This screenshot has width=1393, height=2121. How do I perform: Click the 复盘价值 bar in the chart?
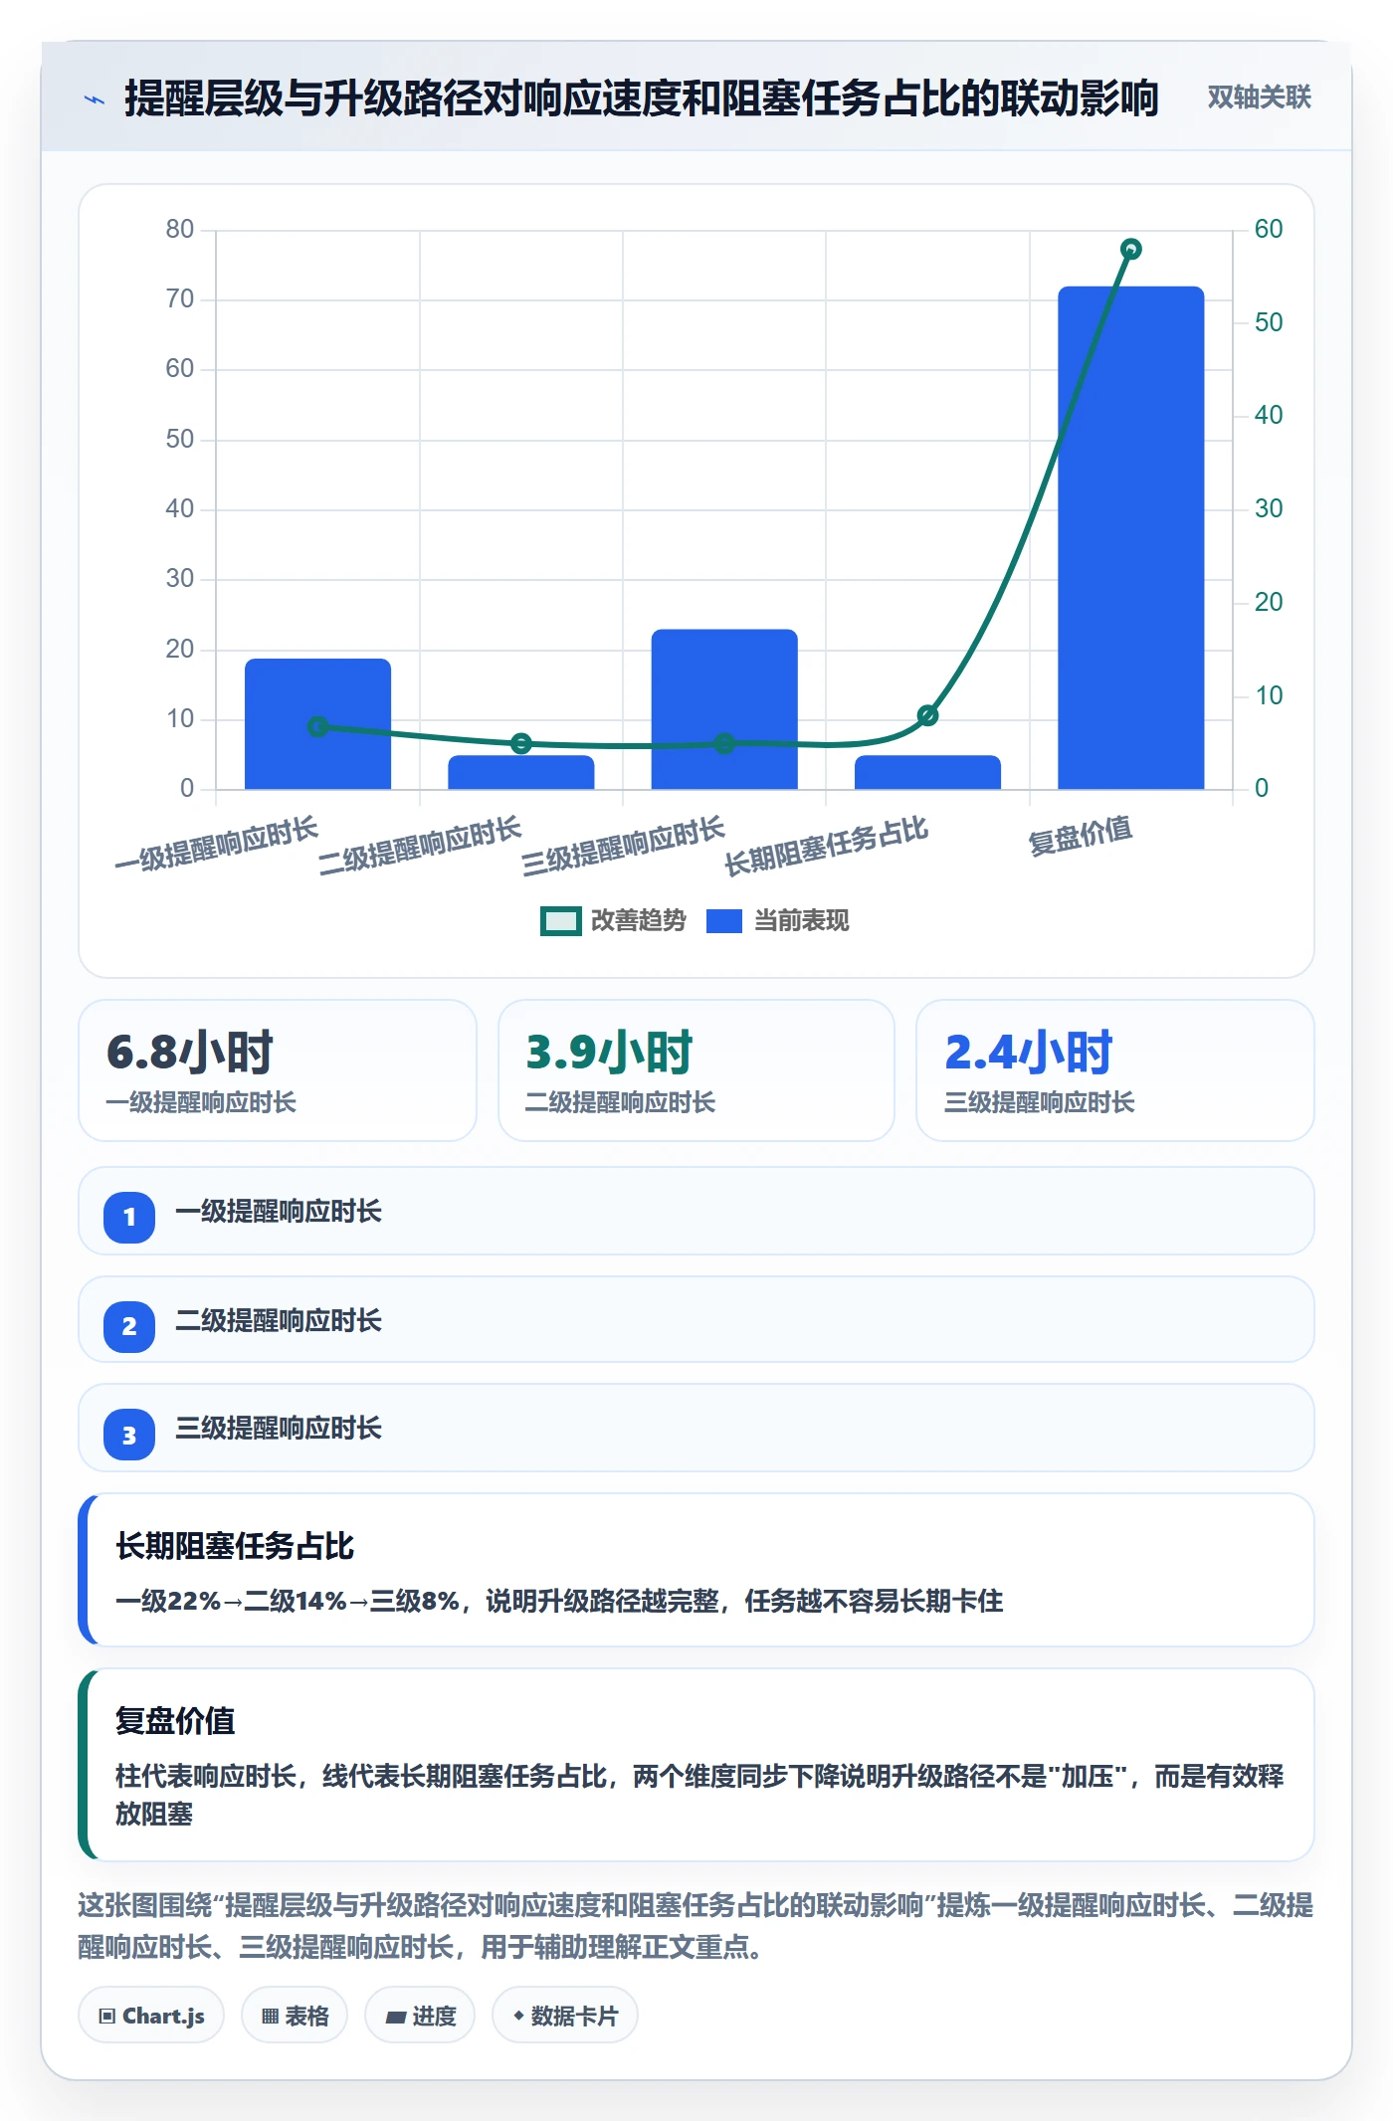pos(1130,538)
